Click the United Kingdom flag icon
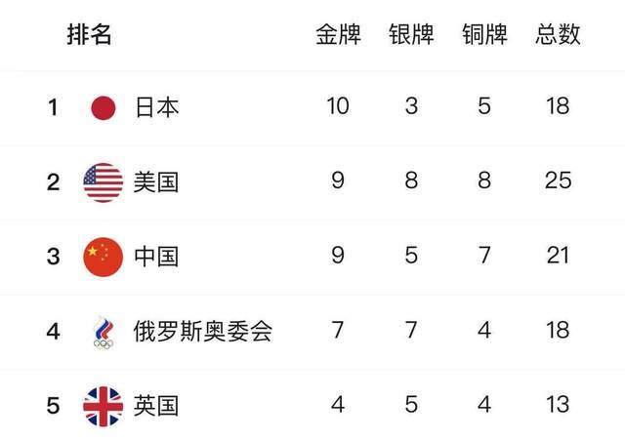625x441 pixels. click(x=104, y=406)
